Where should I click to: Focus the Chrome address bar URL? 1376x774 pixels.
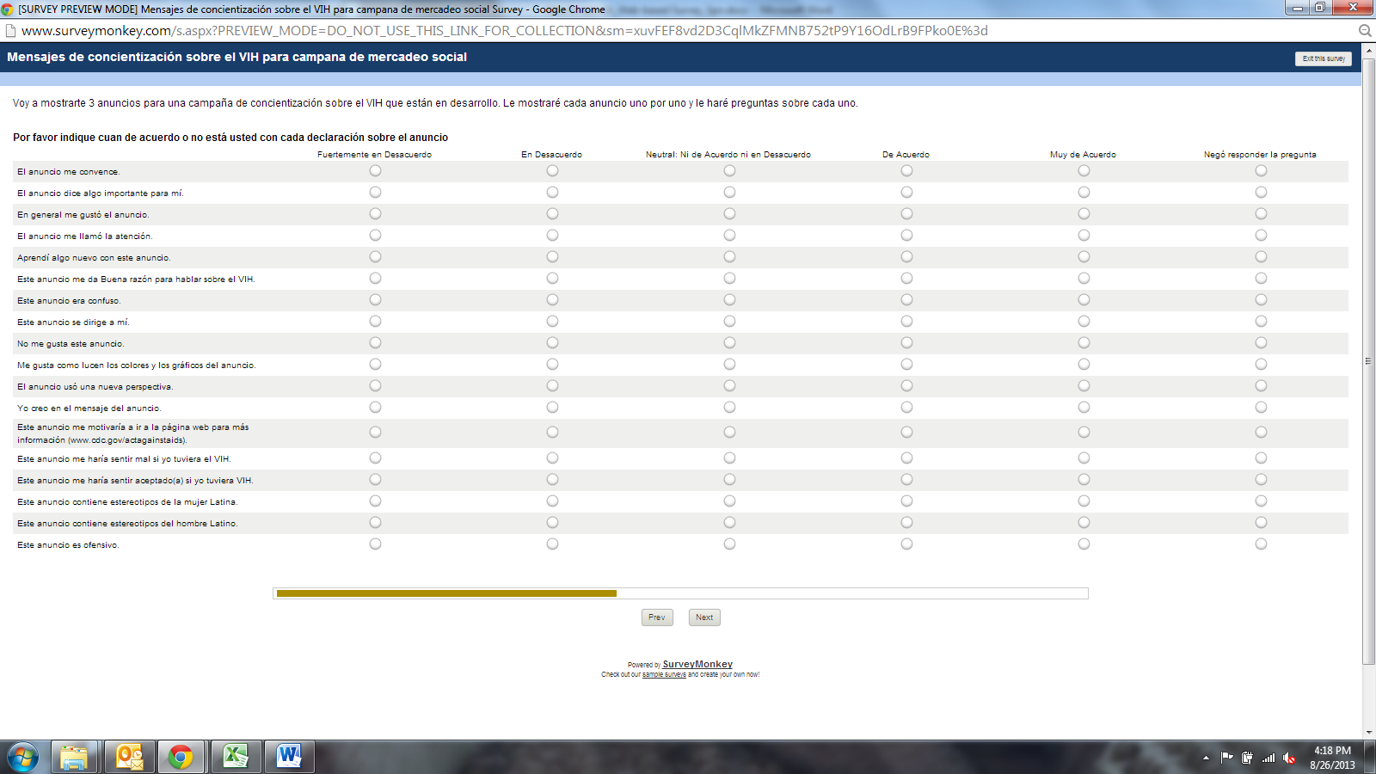(504, 31)
